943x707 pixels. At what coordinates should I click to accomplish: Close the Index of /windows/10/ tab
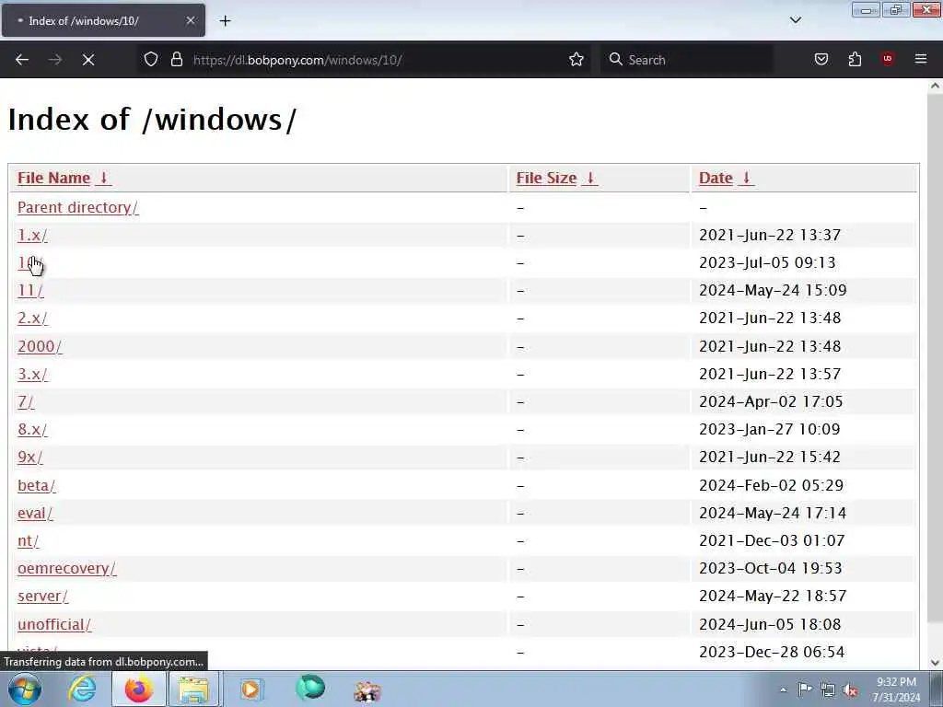[x=190, y=20]
